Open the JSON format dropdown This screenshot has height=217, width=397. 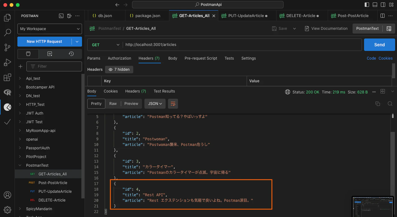pyautogui.click(x=155, y=104)
